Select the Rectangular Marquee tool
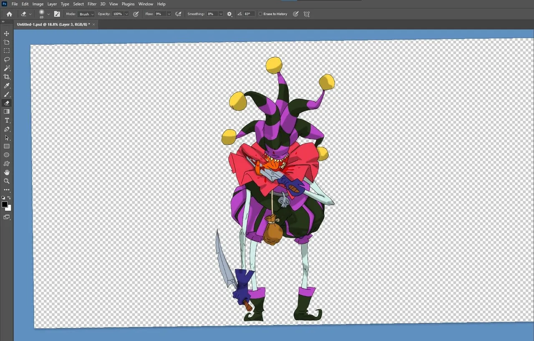 click(7, 51)
